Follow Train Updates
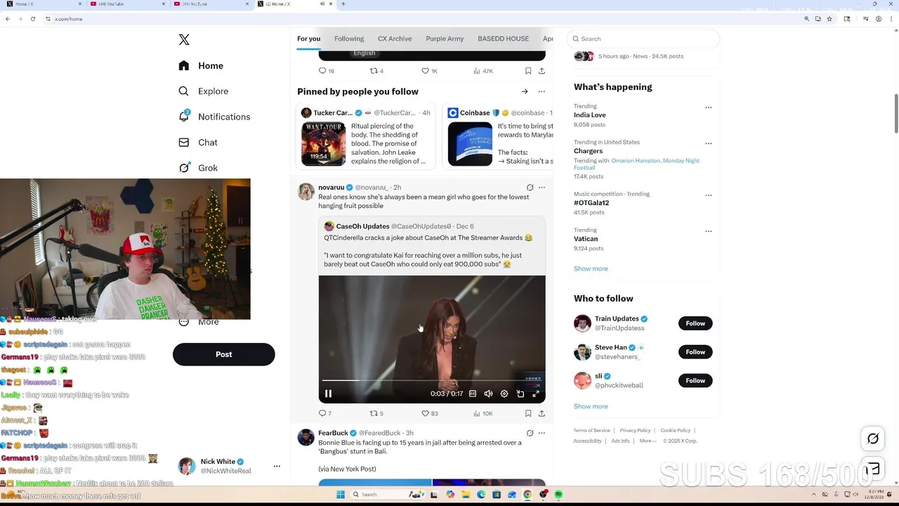This screenshot has height=506, width=899. pyautogui.click(x=695, y=323)
